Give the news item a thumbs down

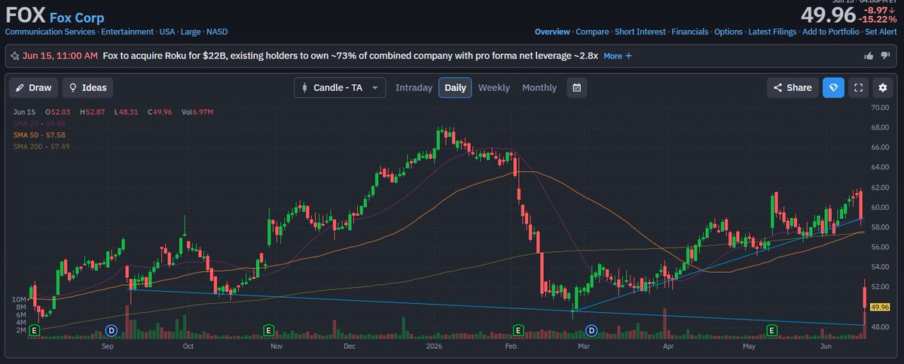[x=887, y=56]
